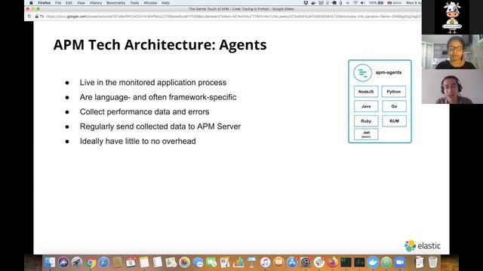Click the elastic logo on the slide
This screenshot has width=483, height=271.
[x=423, y=246]
